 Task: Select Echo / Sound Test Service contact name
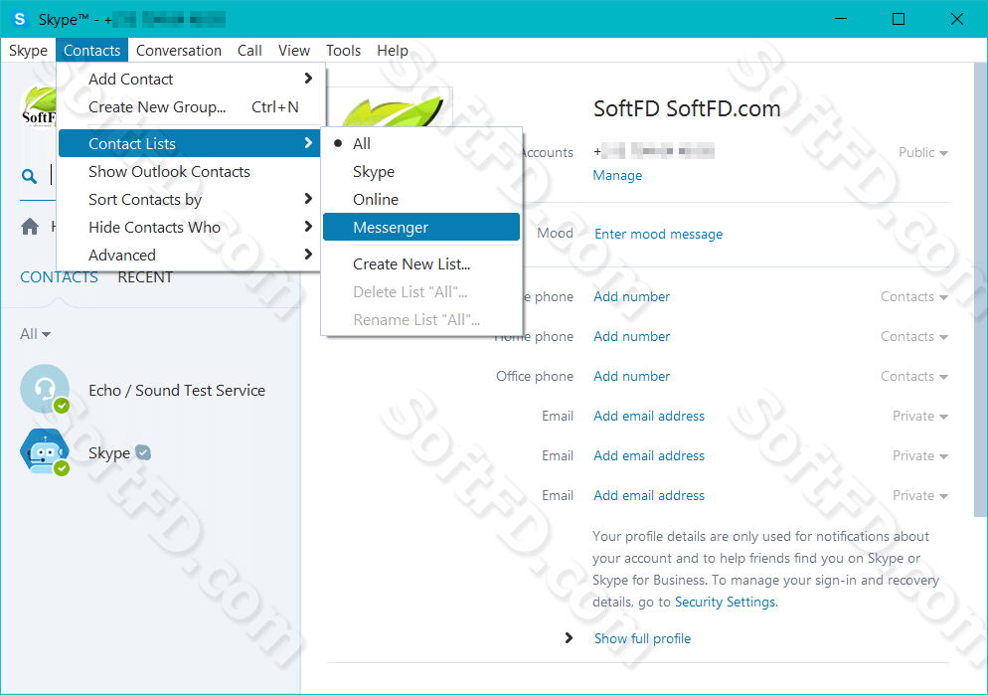coord(177,391)
